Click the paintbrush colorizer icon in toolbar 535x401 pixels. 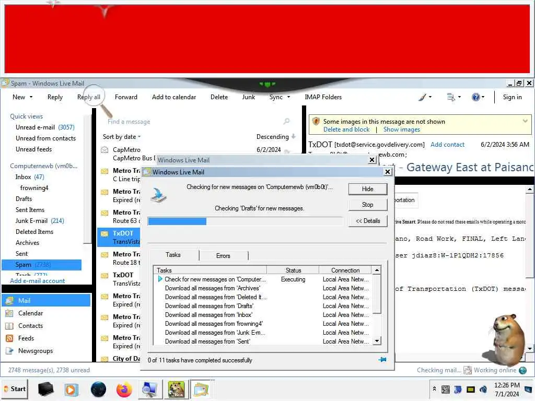tap(422, 97)
